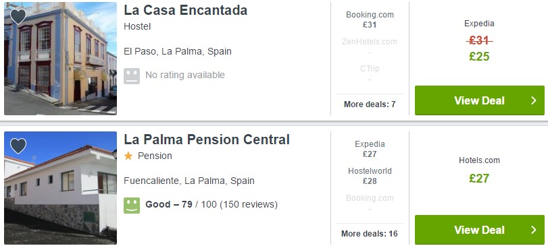Favorite La Casa Encantada with heart icon
Image resolution: width=548 pixels, height=248 pixels.
(18, 16)
